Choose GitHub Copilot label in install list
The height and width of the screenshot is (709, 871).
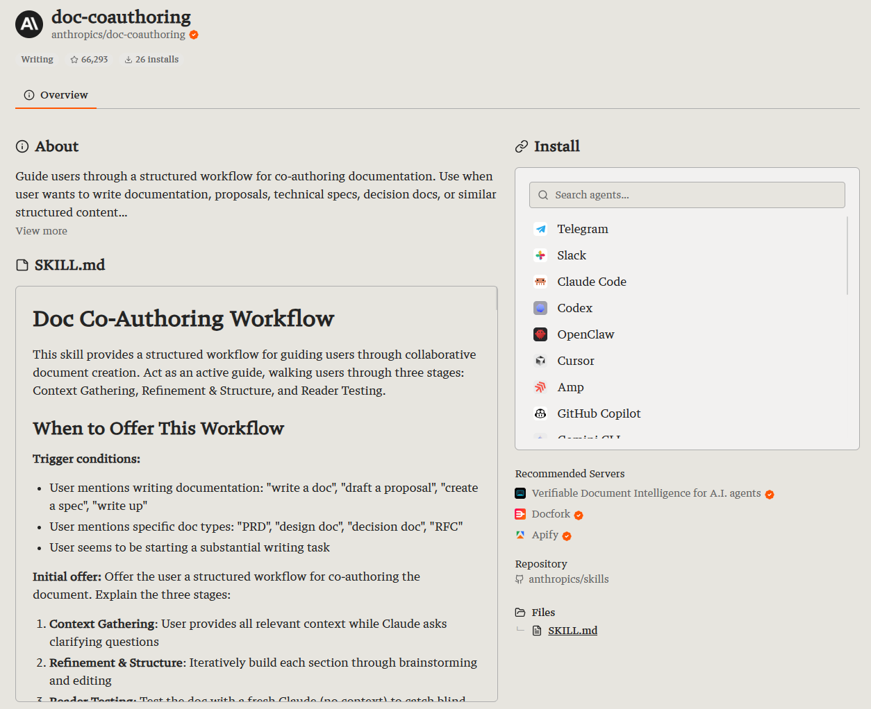(599, 413)
